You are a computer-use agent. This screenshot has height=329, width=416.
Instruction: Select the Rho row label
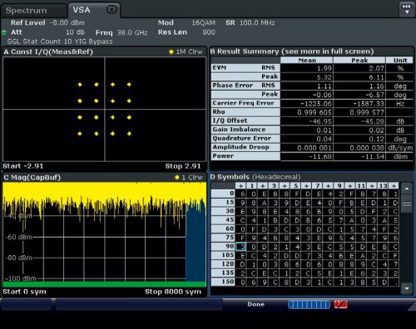[245, 112]
